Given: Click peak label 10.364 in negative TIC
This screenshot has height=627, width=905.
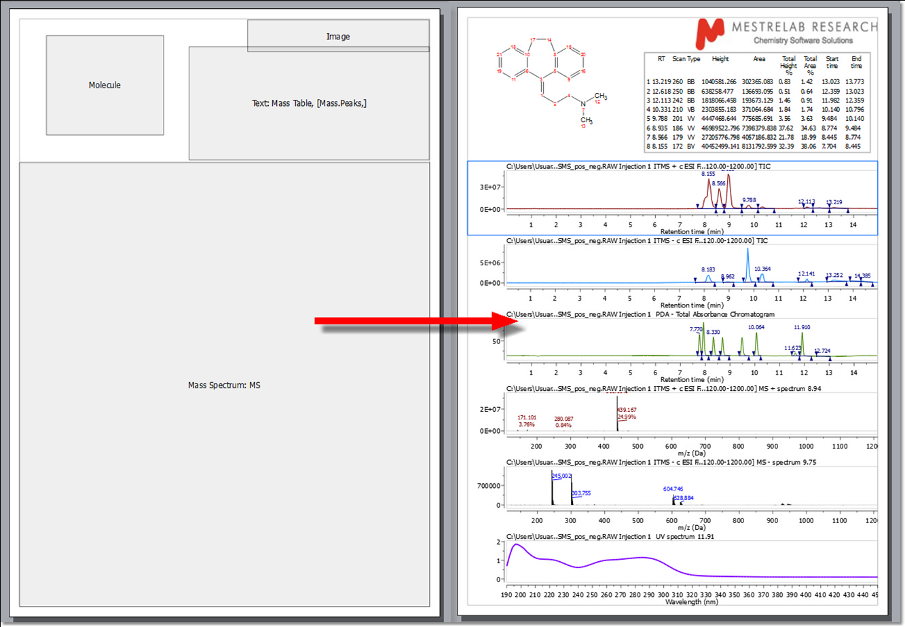Looking at the screenshot, I should point(762,269).
